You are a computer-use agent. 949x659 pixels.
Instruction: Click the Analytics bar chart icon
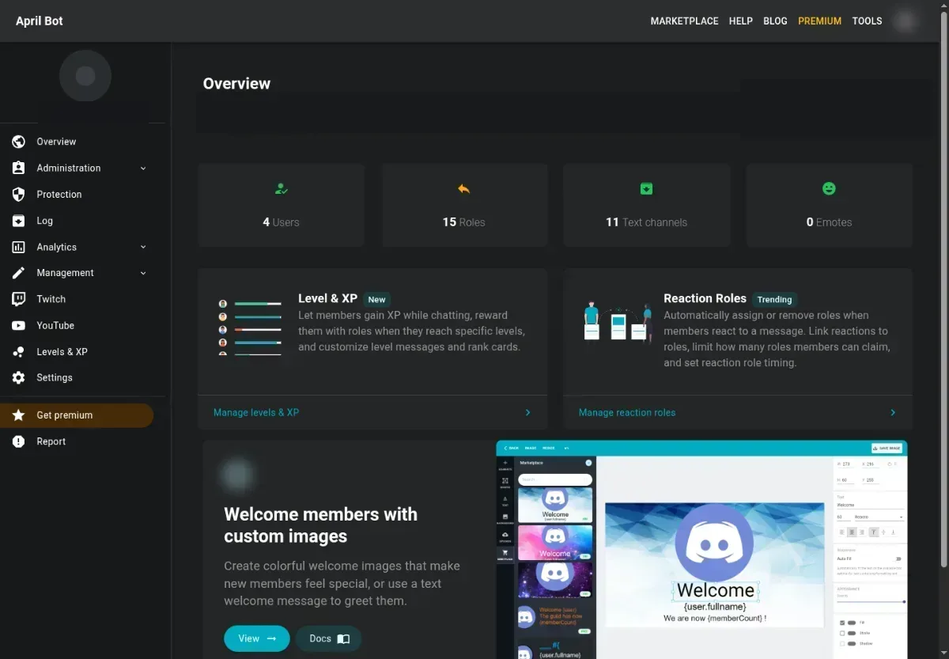point(19,247)
